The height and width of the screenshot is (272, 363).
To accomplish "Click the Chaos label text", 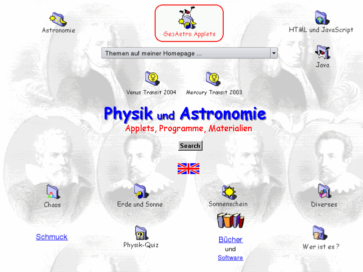I will (x=52, y=205).
